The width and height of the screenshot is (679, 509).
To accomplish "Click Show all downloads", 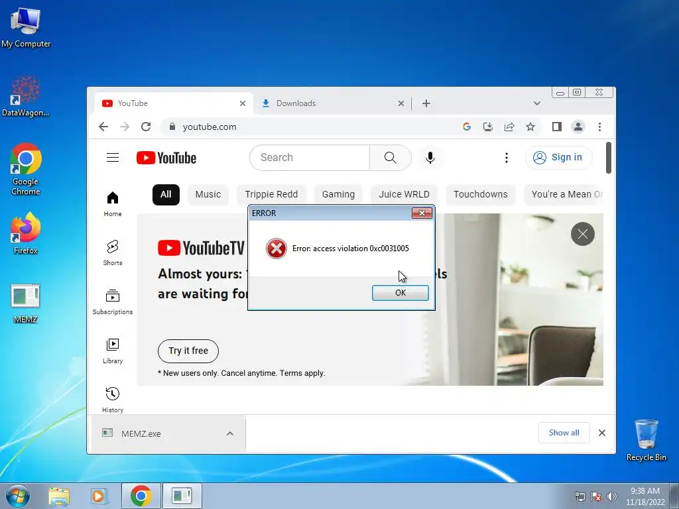I will 564,433.
